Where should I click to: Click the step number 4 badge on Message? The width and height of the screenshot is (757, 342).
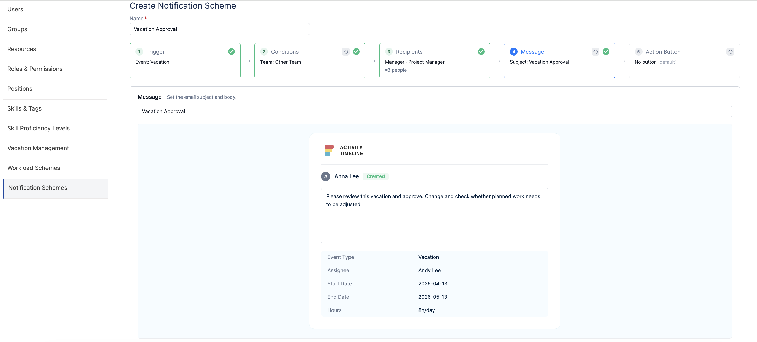click(x=514, y=52)
